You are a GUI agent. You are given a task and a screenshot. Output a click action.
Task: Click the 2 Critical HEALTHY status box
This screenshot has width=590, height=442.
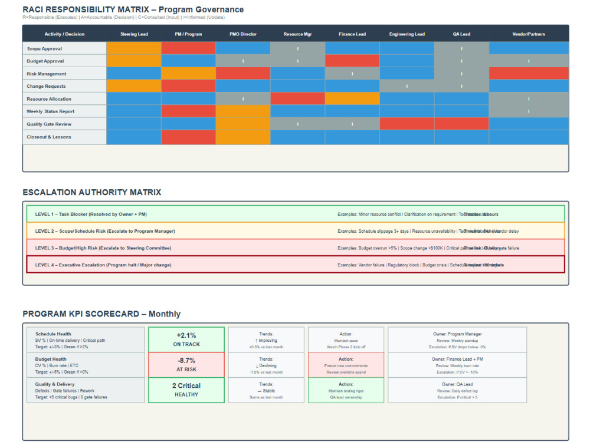(186, 390)
